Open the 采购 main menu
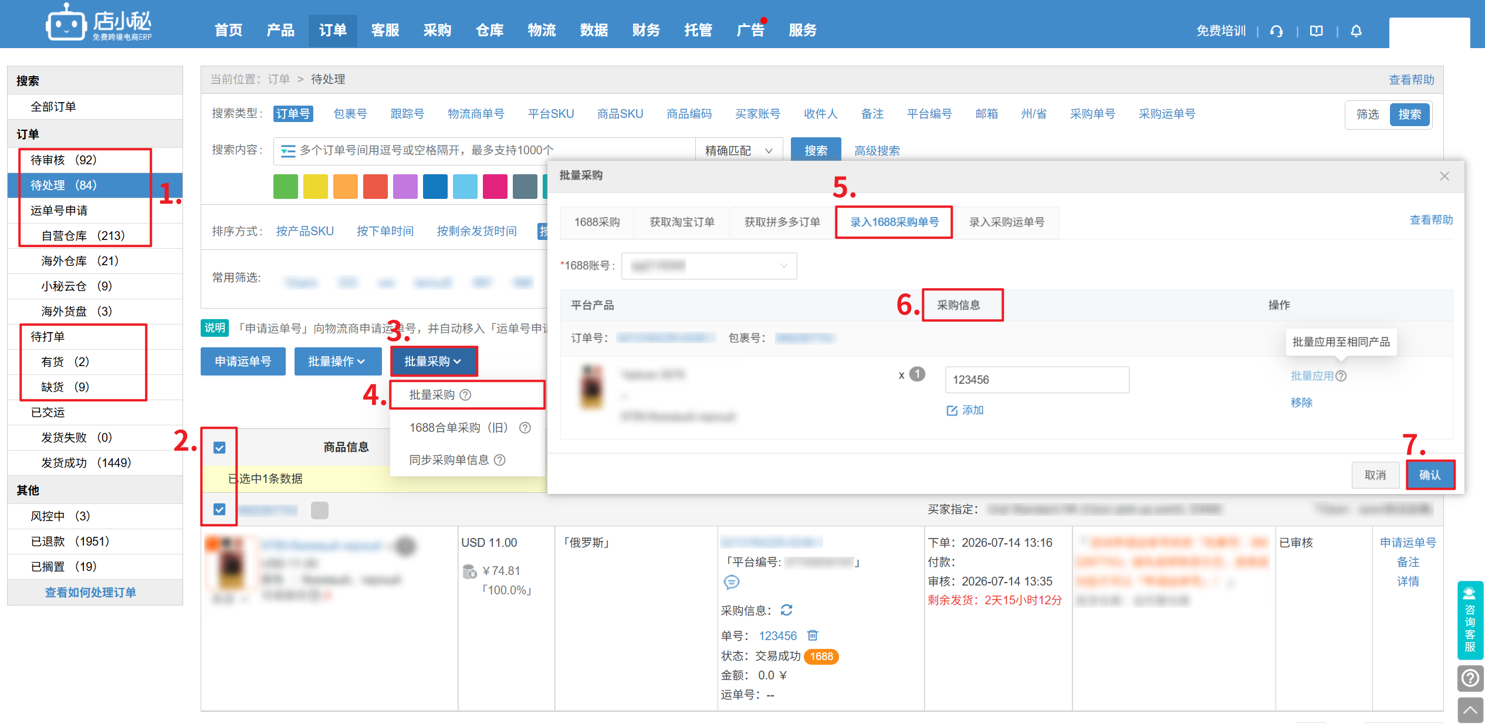 pyautogui.click(x=437, y=31)
